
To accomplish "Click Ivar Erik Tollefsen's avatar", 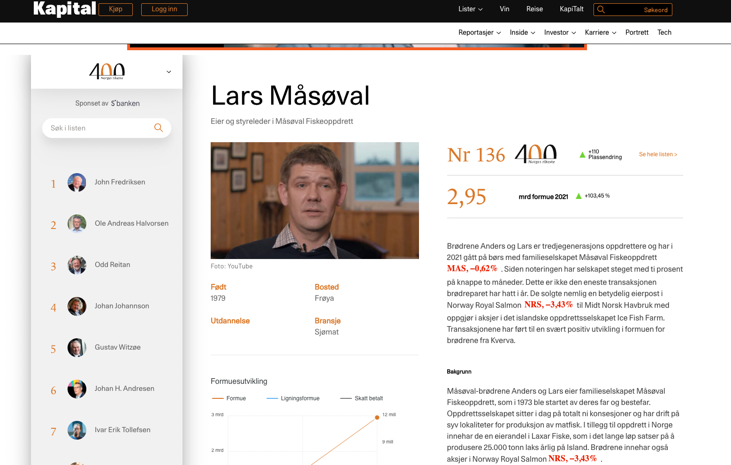I will pos(77,430).
